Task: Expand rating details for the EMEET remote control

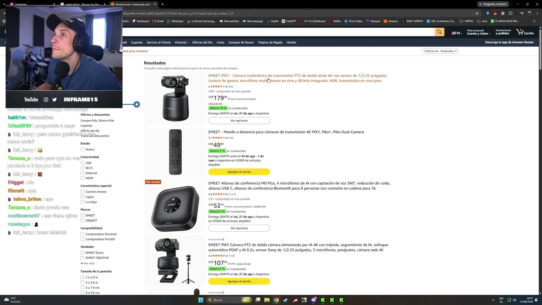Action: (x=227, y=138)
